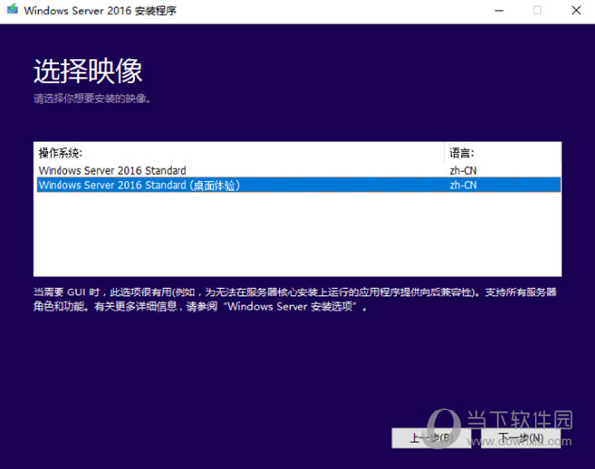The image size is (595, 469).
Task: Click zh-CN in the first image row
Action: click(x=463, y=171)
